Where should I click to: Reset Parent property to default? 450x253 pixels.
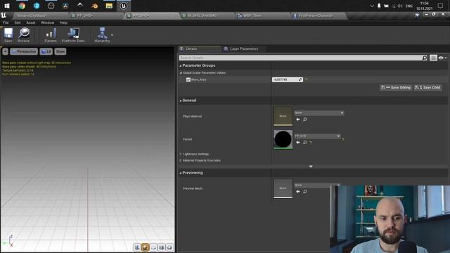(x=342, y=139)
